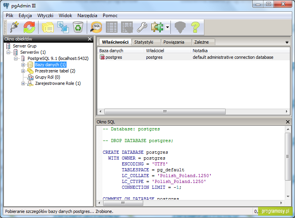Image resolution: width=295 pixels, height=218 pixels.
Task: Collapse the Serwerów (1) node
Action: point(8,52)
